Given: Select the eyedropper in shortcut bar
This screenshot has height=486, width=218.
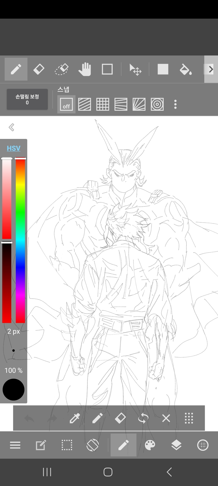Looking at the screenshot, I should click(75, 418).
